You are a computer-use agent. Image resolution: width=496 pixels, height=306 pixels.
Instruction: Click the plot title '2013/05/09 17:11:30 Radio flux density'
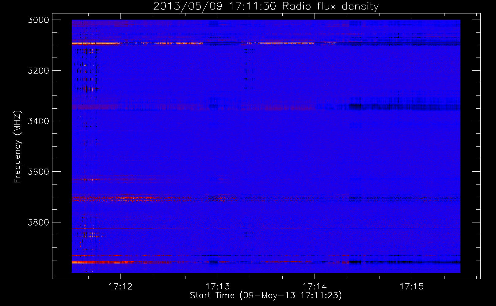[266, 6]
